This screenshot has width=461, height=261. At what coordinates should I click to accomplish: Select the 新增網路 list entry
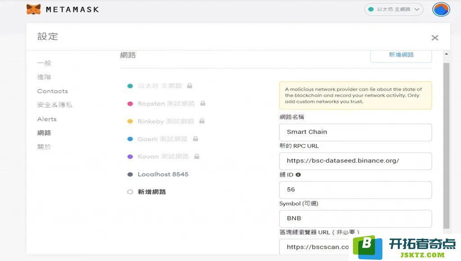tap(152, 192)
